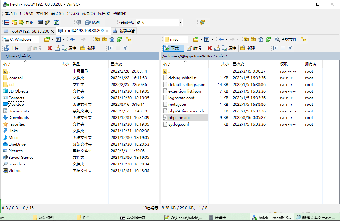Toggle the remote directory tree icon

coord(303,39)
